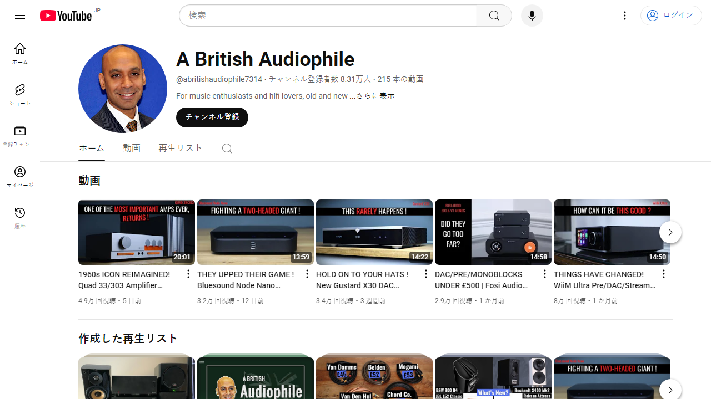Open the cable comparison playlist thumbnail
Viewport: 711px width, 399px height.
374,378
